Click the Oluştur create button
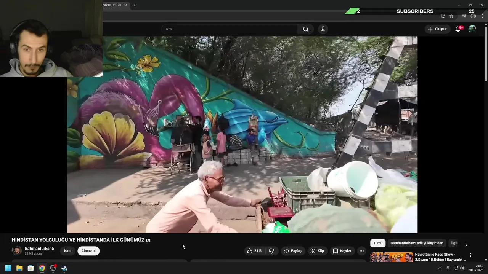Screen dimensions: 488x274 [x=437, y=29]
